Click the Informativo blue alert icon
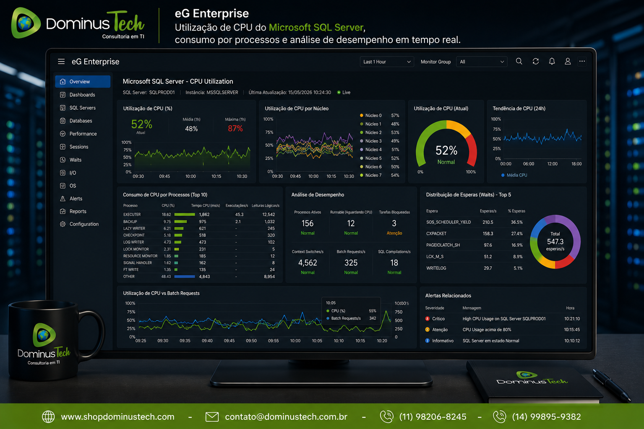The width and height of the screenshot is (644, 429). (428, 341)
